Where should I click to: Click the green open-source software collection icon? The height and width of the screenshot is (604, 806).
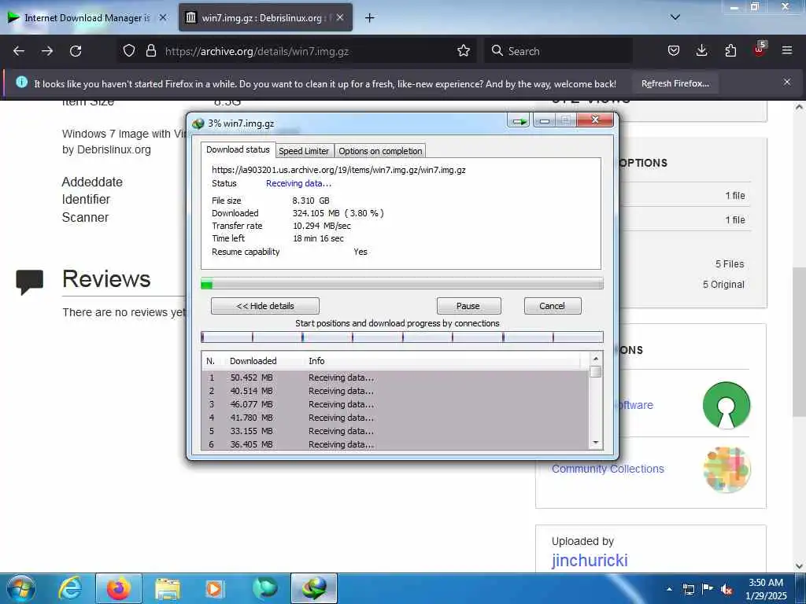point(727,405)
